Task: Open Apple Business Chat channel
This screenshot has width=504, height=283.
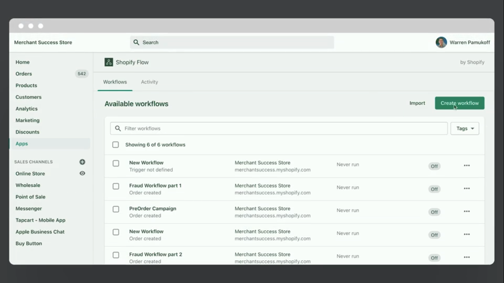Action: click(x=40, y=232)
